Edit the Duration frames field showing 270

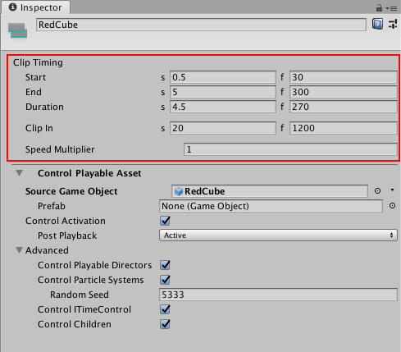pyautogui.click(x=344, y=107)
